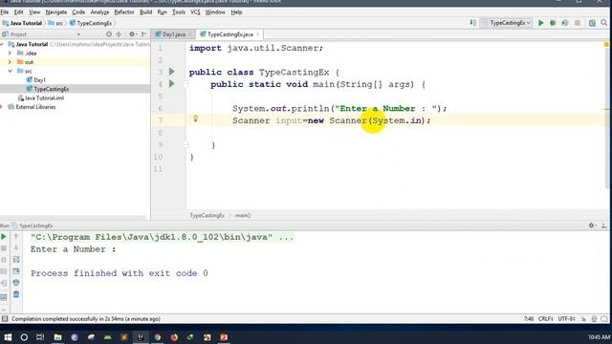
Task: Fold the class body at line 4 gutter
Action: (x=186, y=83)
